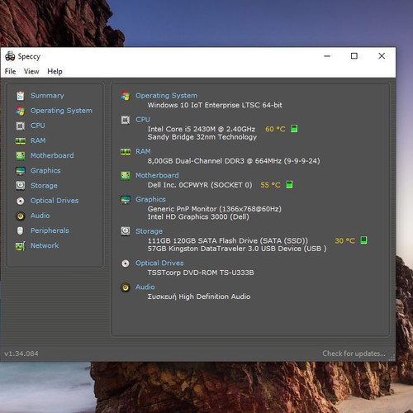The width and height of the screenshot is (413, 413).
Task: Open the View menu
Action: coord(31,72)
